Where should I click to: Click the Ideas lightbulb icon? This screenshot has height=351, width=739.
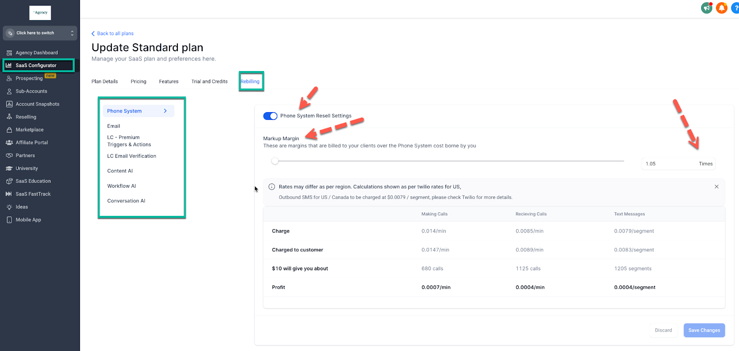(9, 207)
